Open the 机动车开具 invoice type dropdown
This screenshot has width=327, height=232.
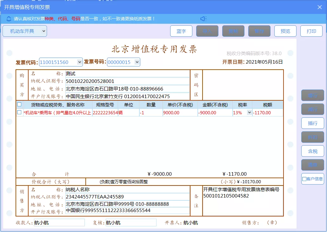24,31
